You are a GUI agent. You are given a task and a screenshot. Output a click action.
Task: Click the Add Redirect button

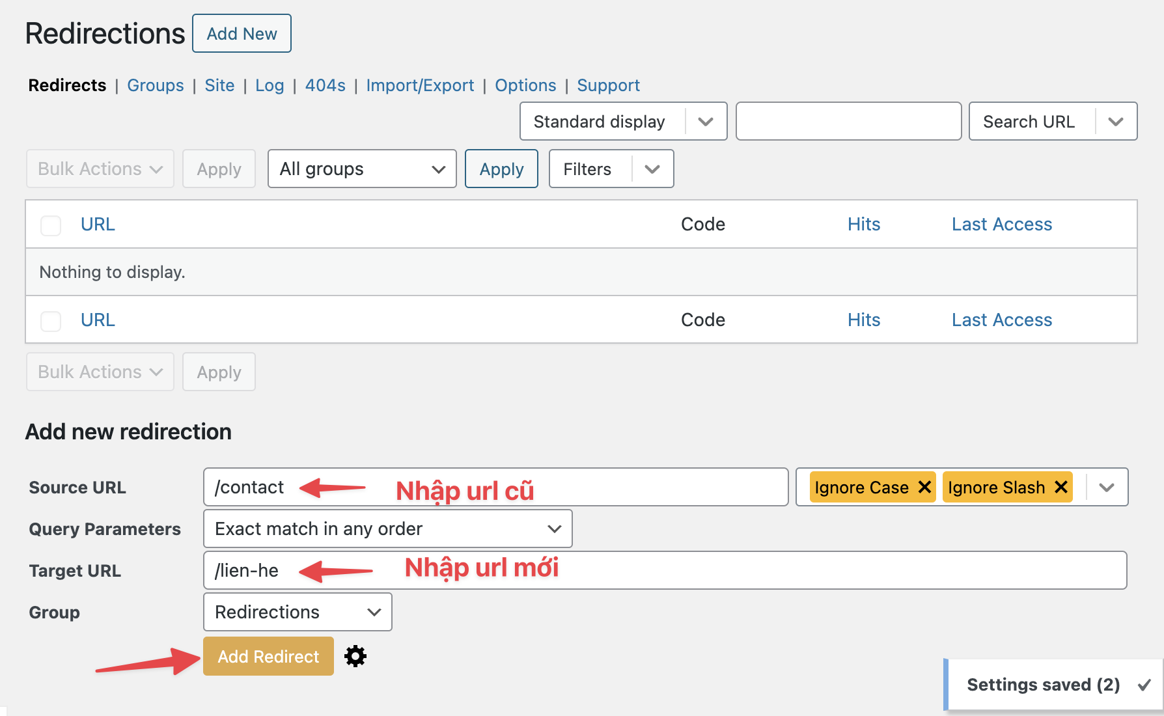coord(268,656)
